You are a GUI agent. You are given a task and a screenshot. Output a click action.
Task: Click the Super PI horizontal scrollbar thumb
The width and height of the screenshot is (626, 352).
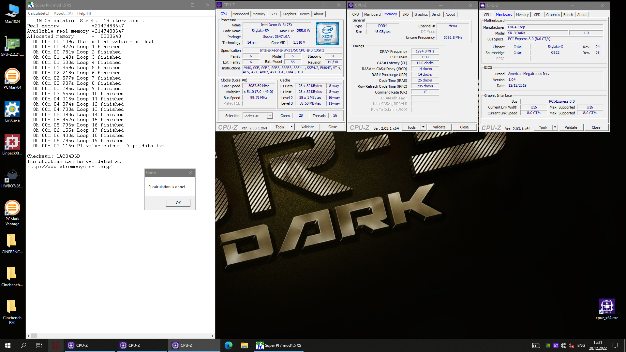click(34, 336)
